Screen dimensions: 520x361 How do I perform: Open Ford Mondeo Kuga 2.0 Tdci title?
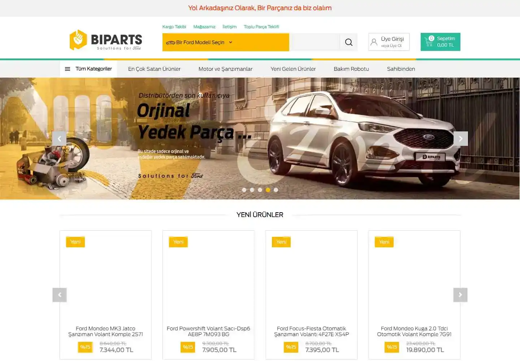414,331
